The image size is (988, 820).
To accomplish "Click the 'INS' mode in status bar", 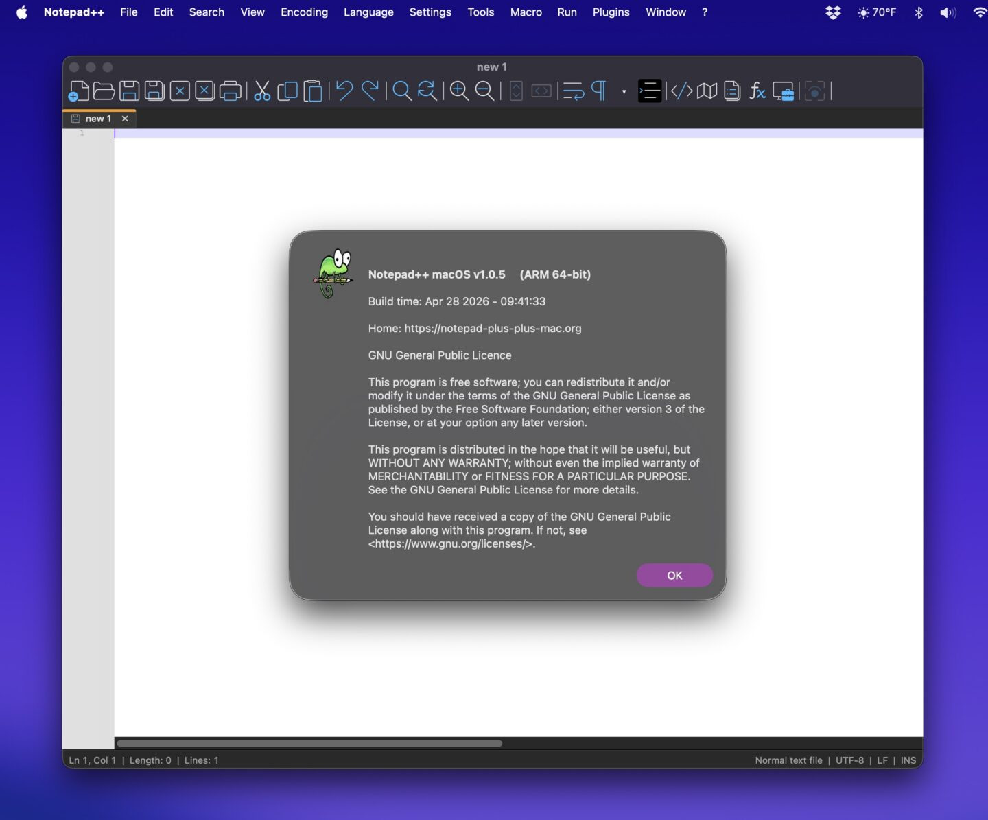I will coord(908,760).
